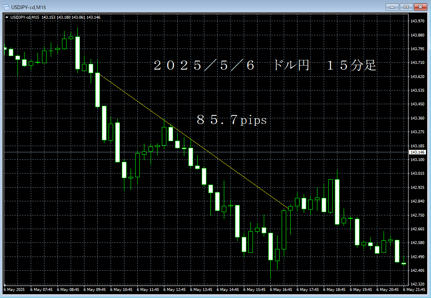Click the Restore window size button
Screen dimensions: 431x298
(406, 7)
